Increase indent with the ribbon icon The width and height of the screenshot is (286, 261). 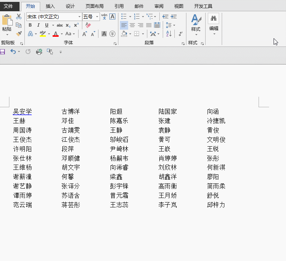pos(174,16)
